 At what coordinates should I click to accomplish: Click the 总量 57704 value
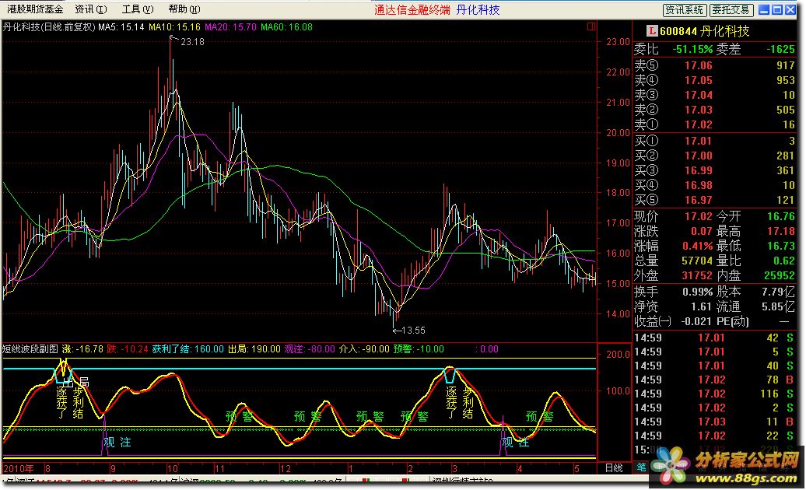(x=697, y=261)
